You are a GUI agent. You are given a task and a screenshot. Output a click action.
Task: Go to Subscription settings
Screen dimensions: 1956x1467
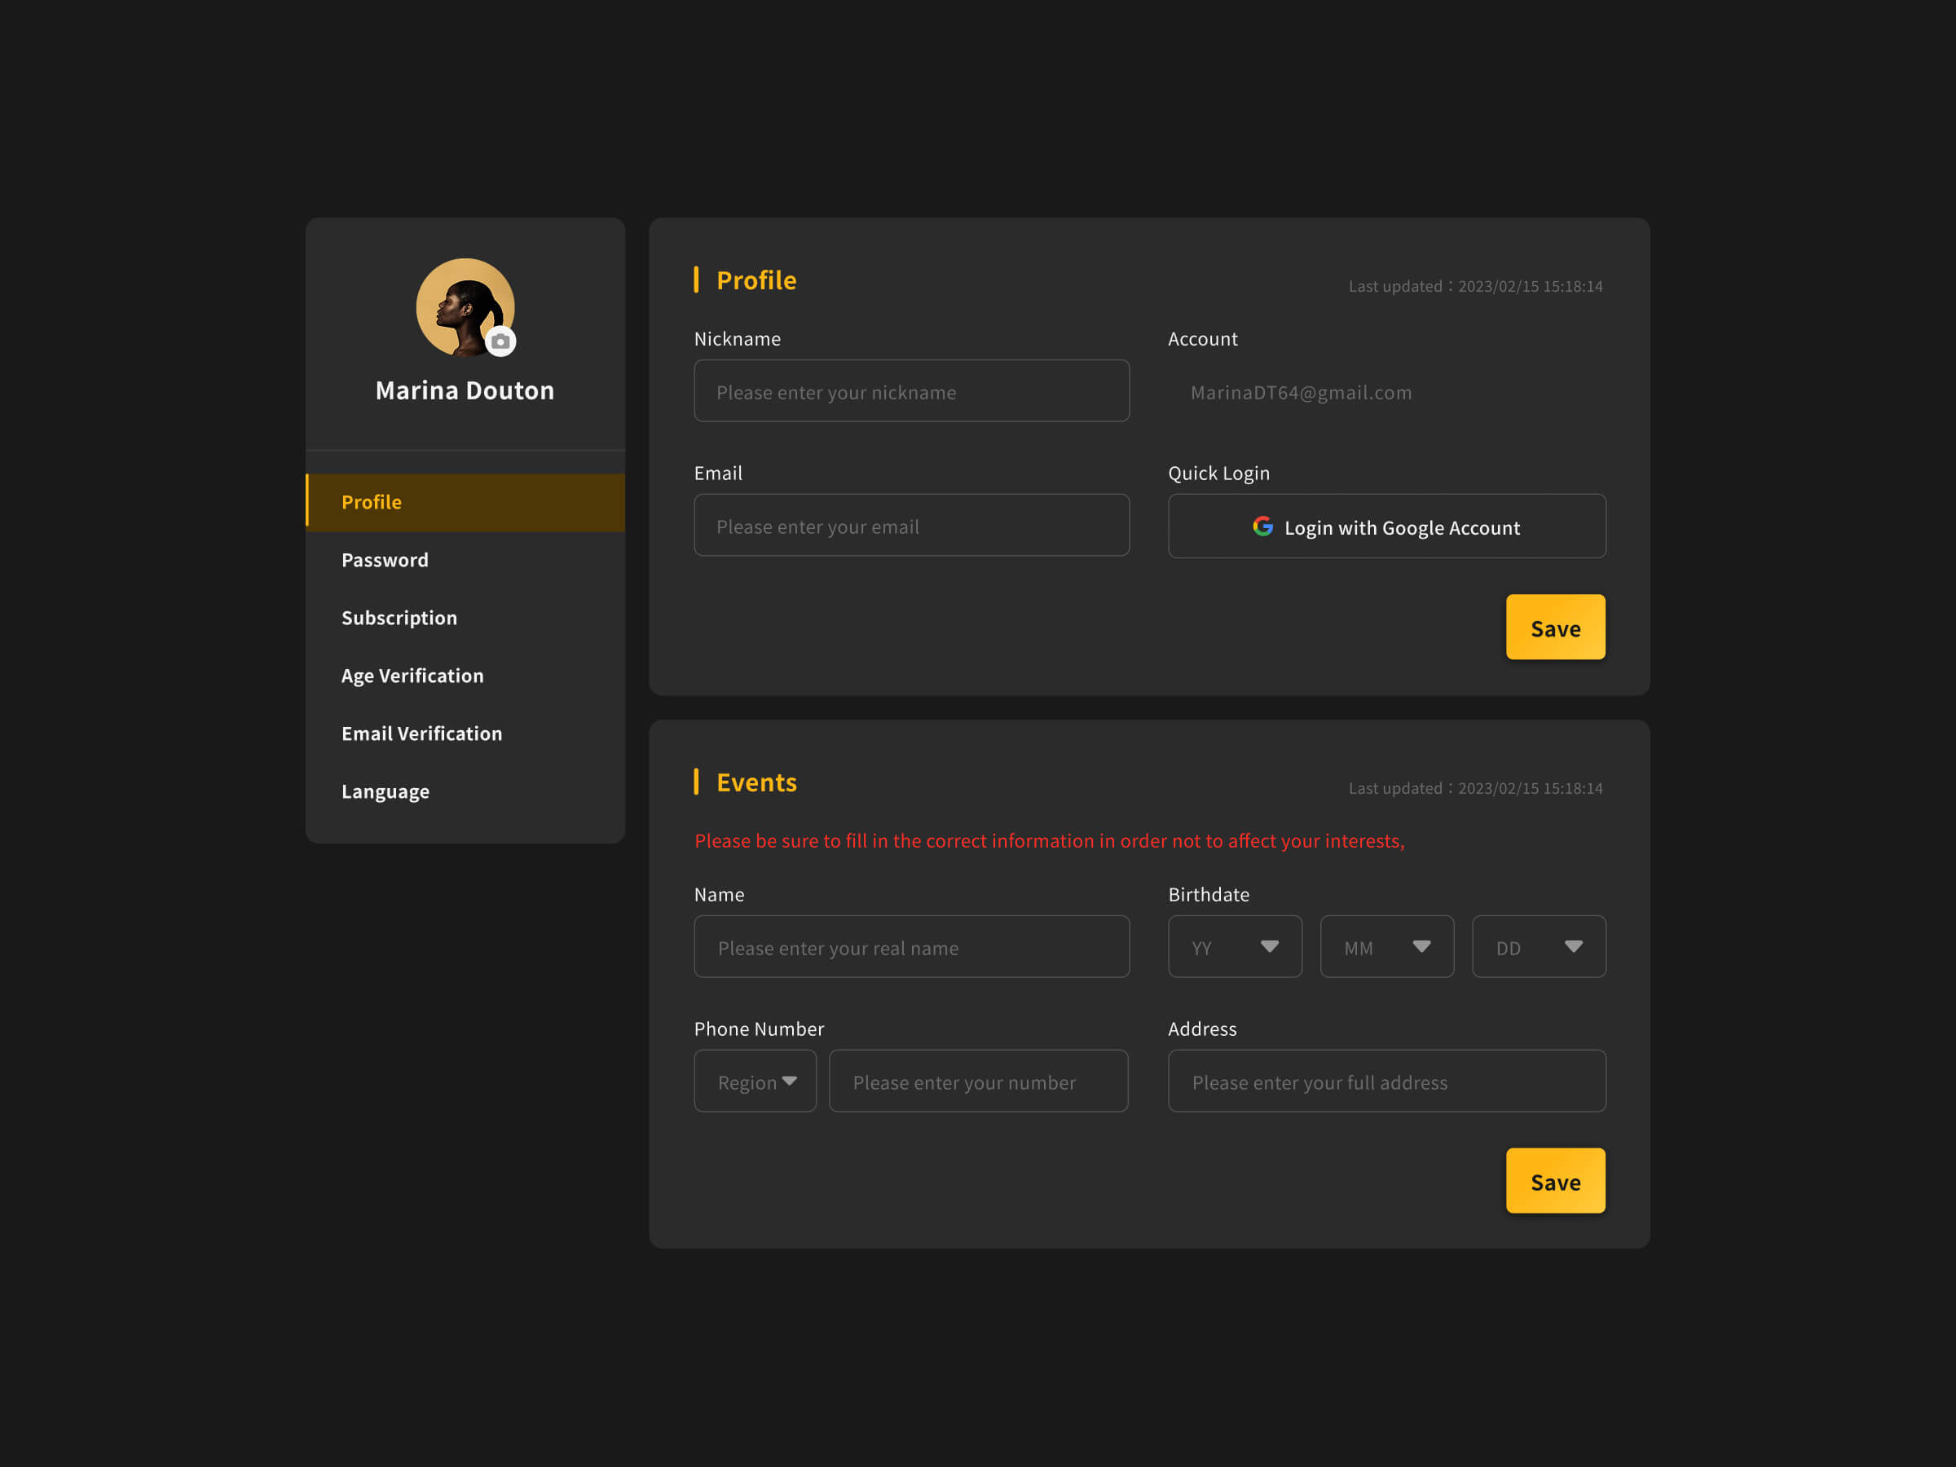399,618
